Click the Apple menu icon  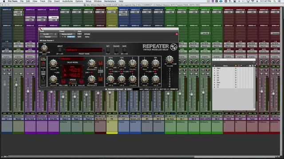pos(4,1)
